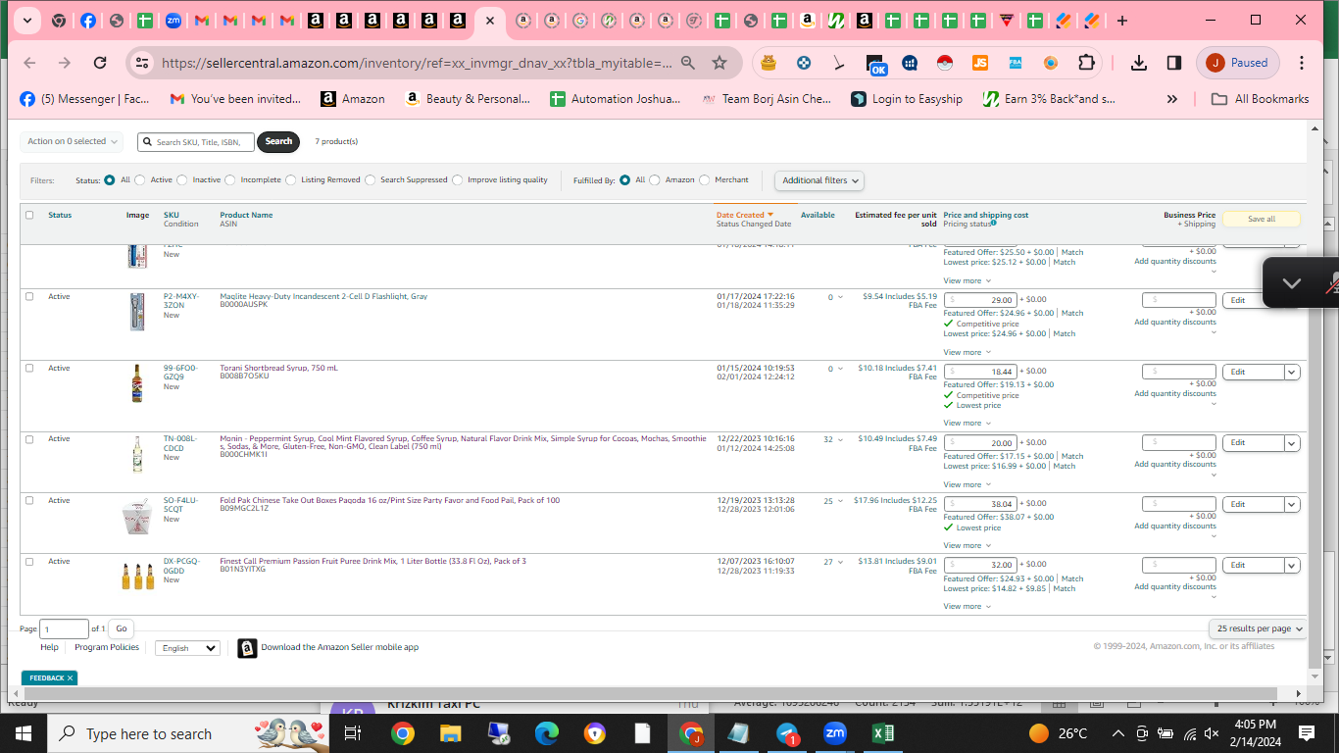Launch Microsoft Edge from the taskbar
The height and width of the screenshot is (753, 1339).
tap(546, 733)
